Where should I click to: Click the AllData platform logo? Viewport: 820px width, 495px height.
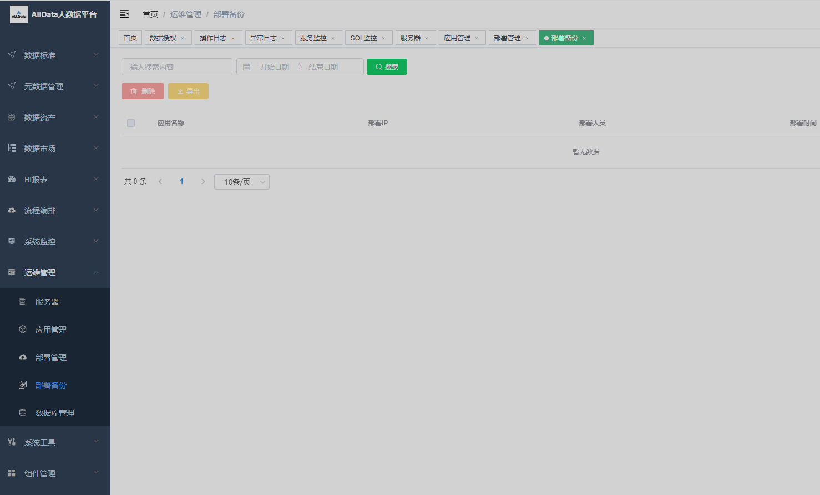tap(19, 14)
